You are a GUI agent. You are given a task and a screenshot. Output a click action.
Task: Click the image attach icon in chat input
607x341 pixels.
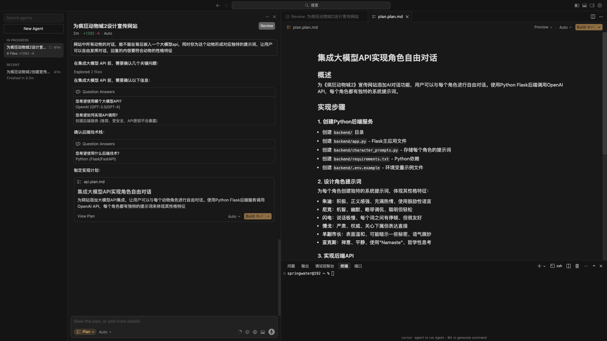[x=263, y=332]
